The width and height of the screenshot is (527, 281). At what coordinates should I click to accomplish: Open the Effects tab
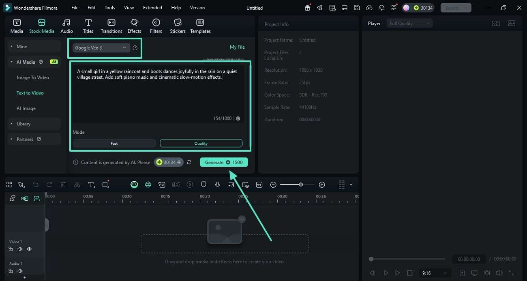click(134, 26)
